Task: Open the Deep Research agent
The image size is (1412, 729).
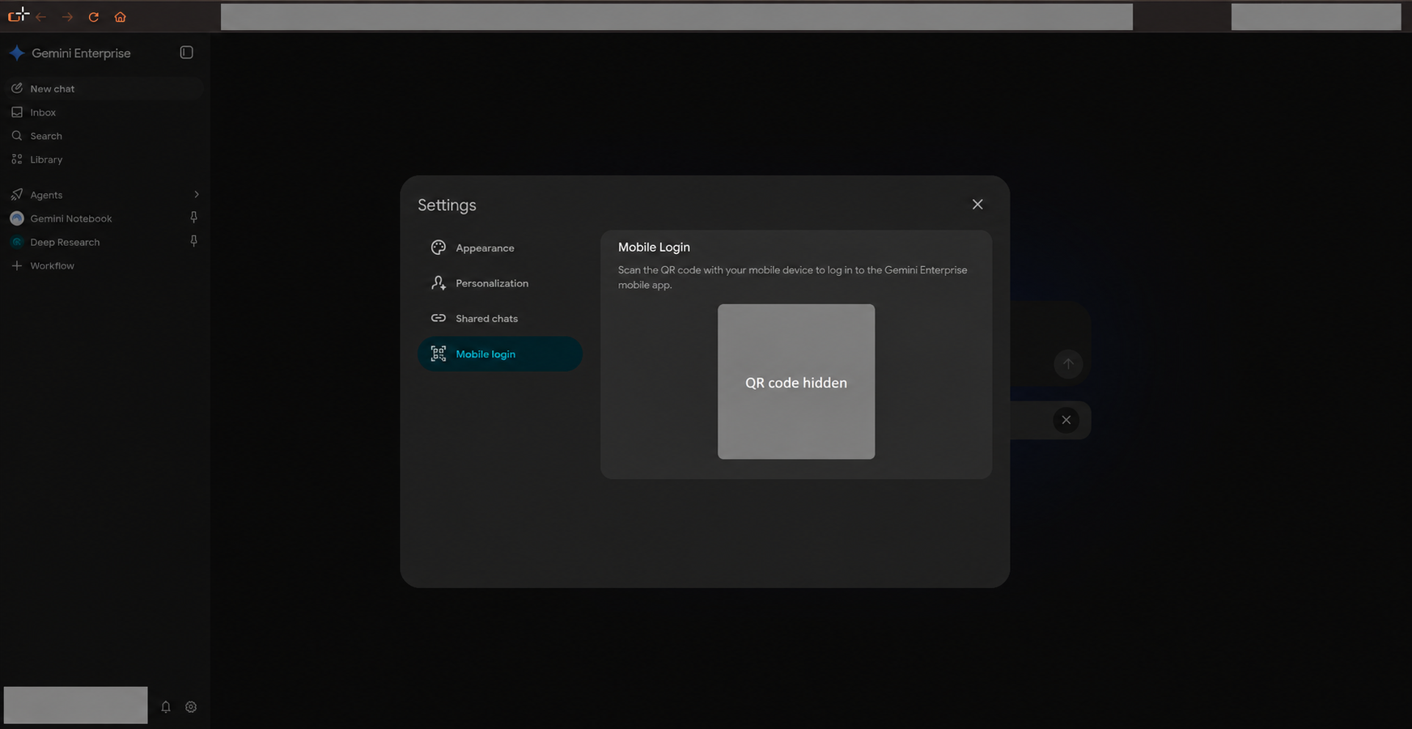Action: coord(65,242)
